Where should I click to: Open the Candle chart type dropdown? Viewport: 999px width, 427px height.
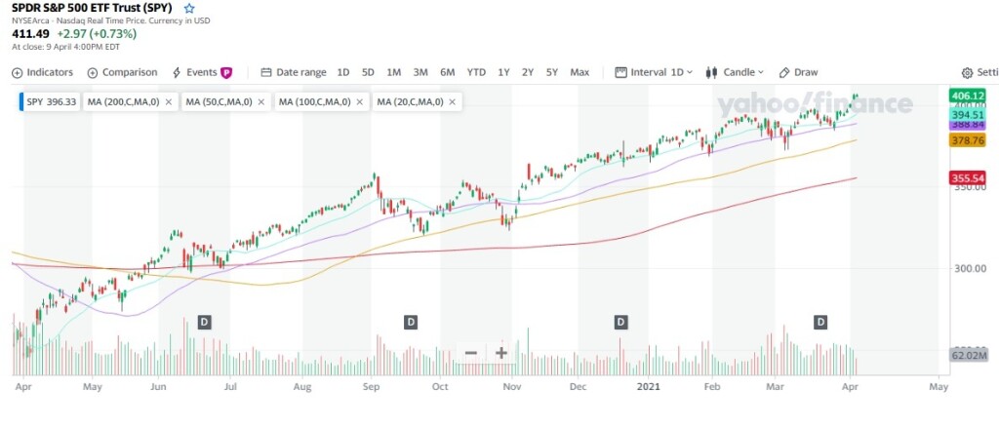[734, 72]
